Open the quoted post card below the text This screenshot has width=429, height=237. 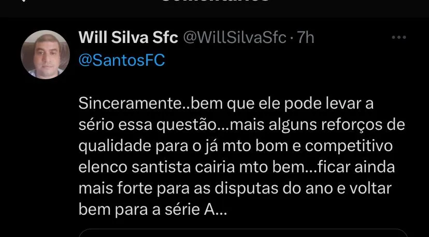click(x=244, y=233)
